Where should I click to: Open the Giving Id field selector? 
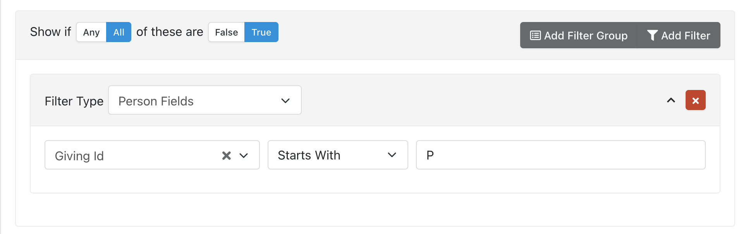[x=132, y=155]
